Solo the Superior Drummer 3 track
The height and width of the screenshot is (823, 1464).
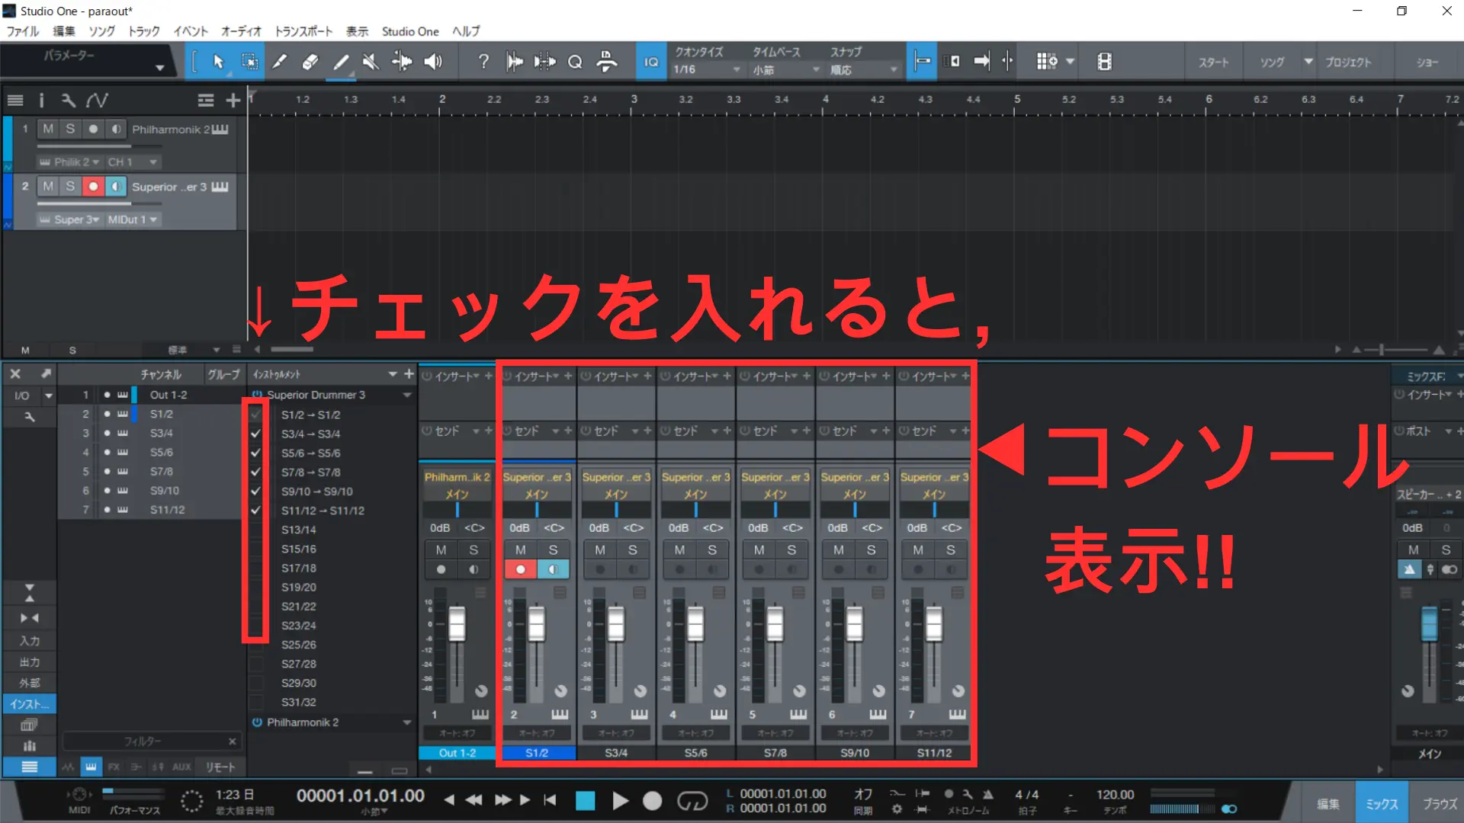70,186
